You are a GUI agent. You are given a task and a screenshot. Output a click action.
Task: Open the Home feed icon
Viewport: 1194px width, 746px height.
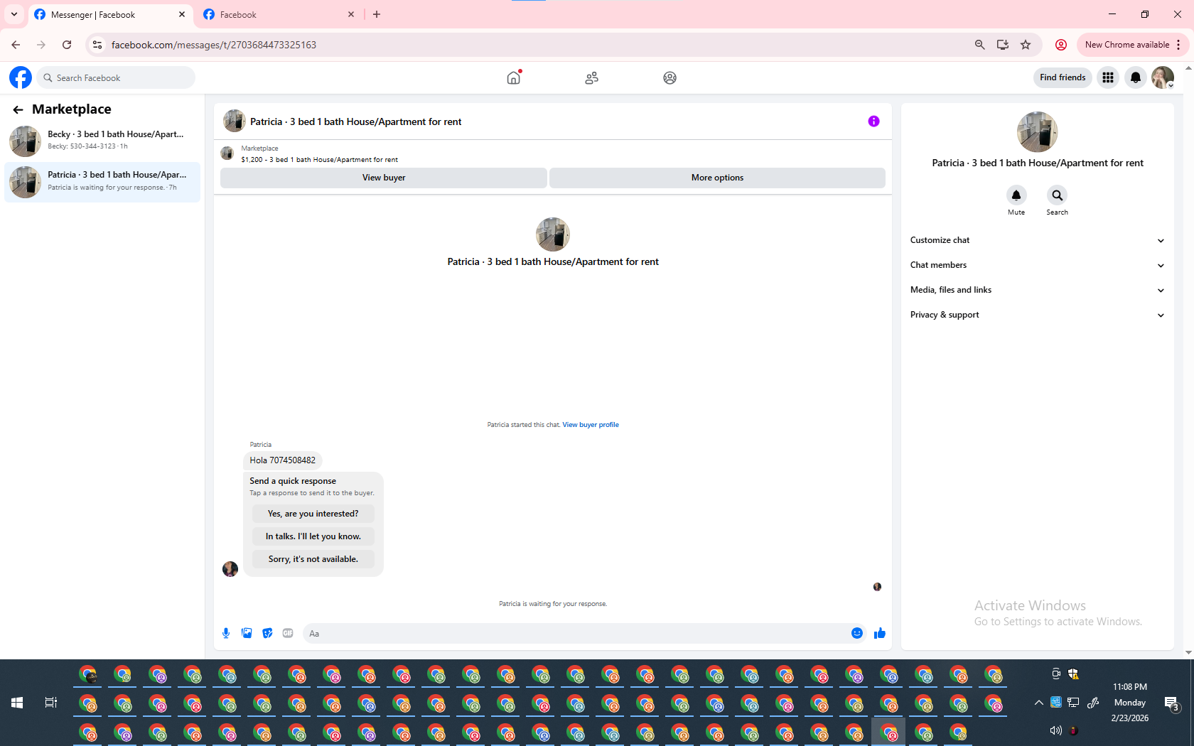514,77
